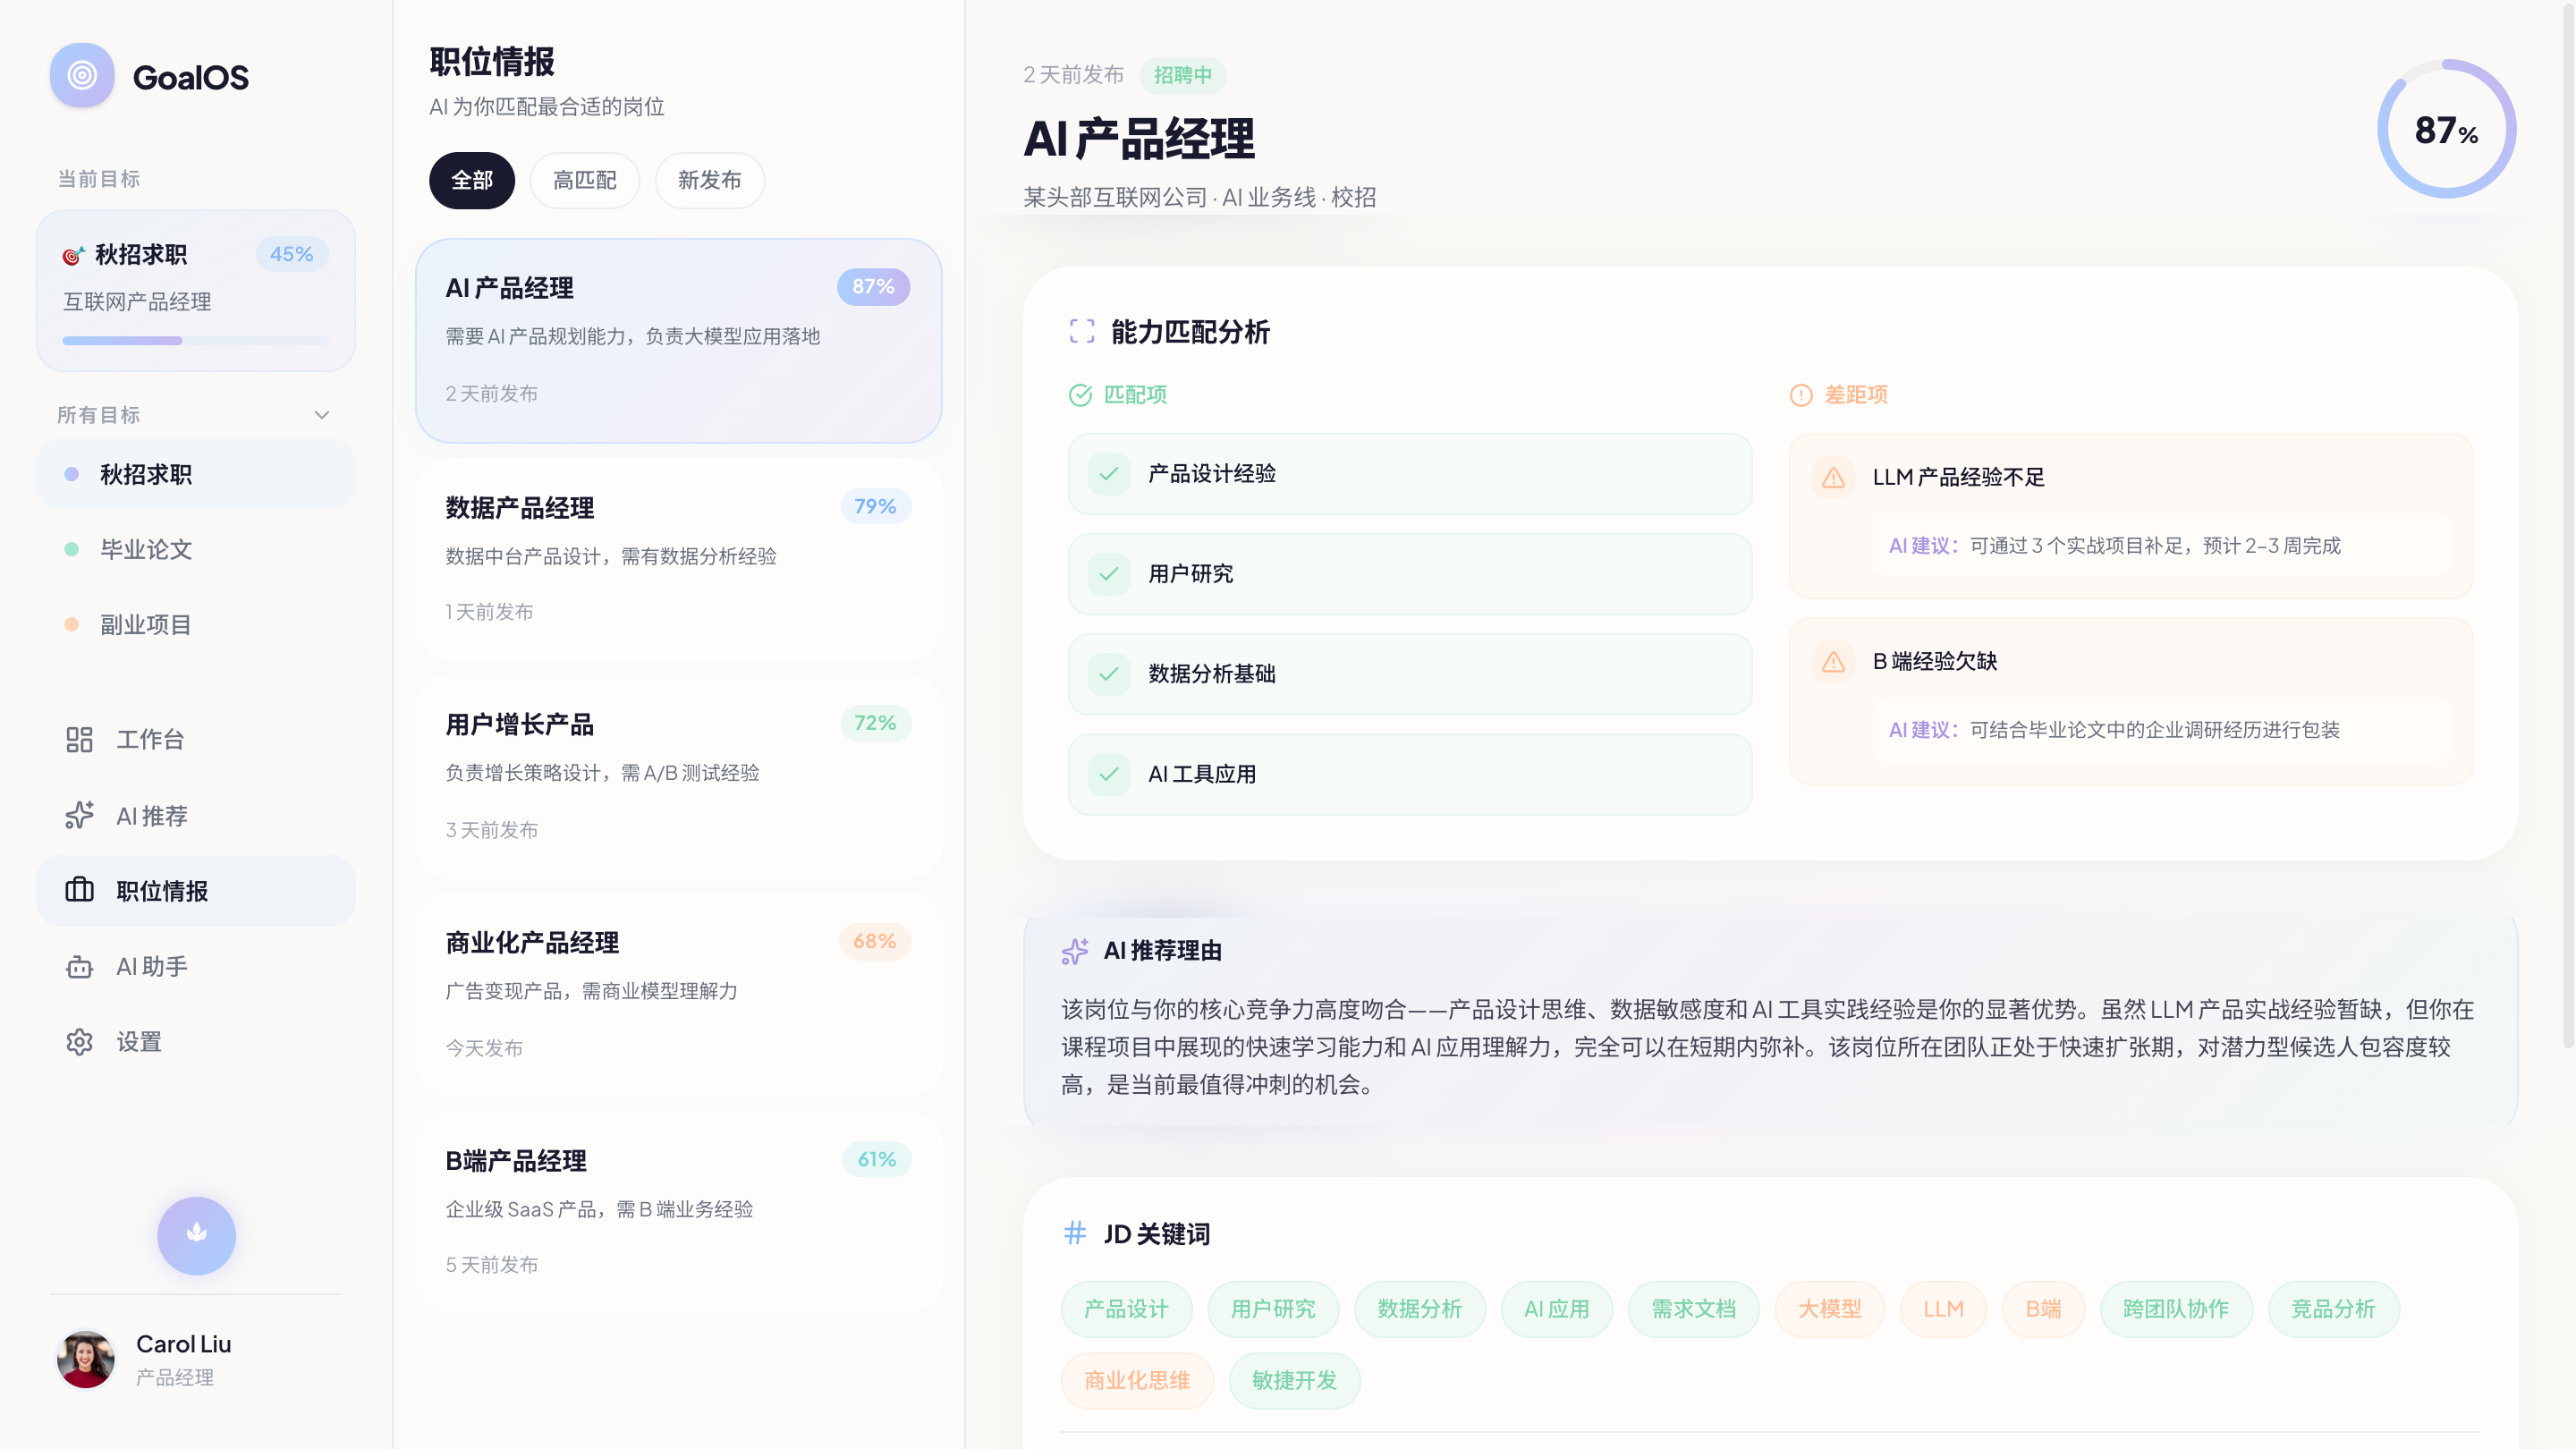The height and width of the screenshot is (1449, 2576).
Task: Click the check mark for 用户研究
Action: [1109, 574]
